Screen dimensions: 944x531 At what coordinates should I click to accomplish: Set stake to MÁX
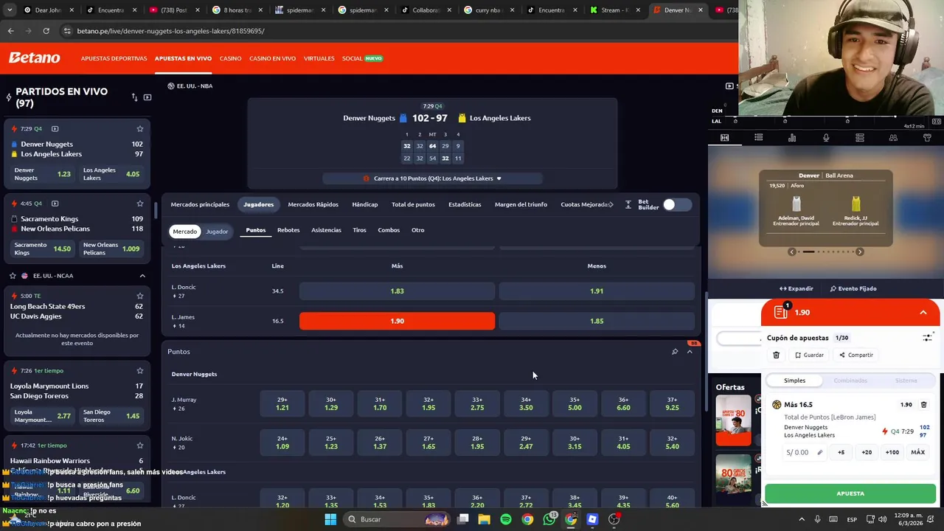pos(917,452)
